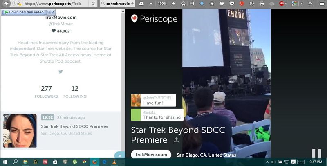Open site identity info icon
The height and width of the screenshot is (166, 327).
(x=14, y=4)
